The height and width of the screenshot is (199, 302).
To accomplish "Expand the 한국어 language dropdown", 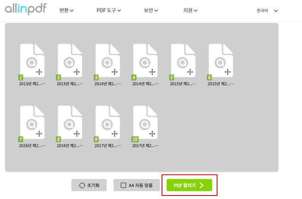I will click(267, 11).
